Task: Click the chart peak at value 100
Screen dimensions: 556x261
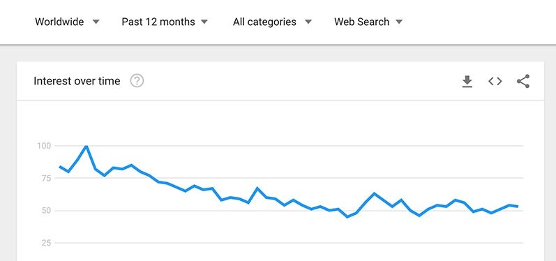Action: pyautogui.click(x=87, y=146)
